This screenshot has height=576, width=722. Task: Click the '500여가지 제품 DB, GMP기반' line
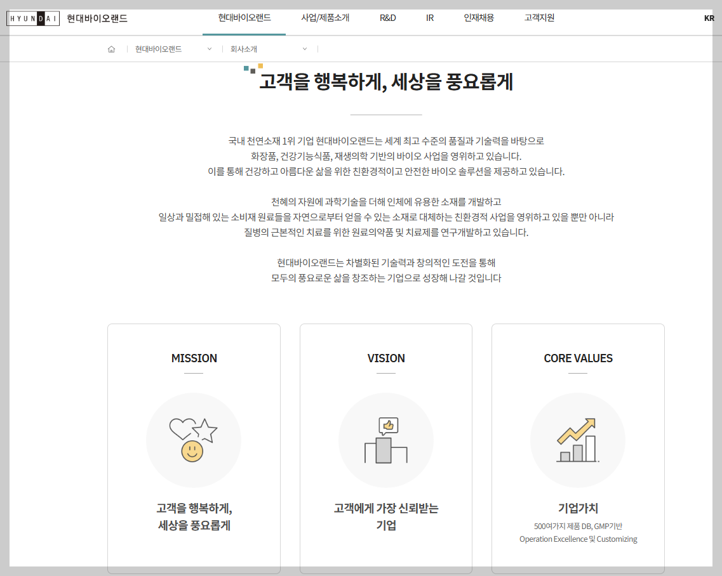(578, 526)
